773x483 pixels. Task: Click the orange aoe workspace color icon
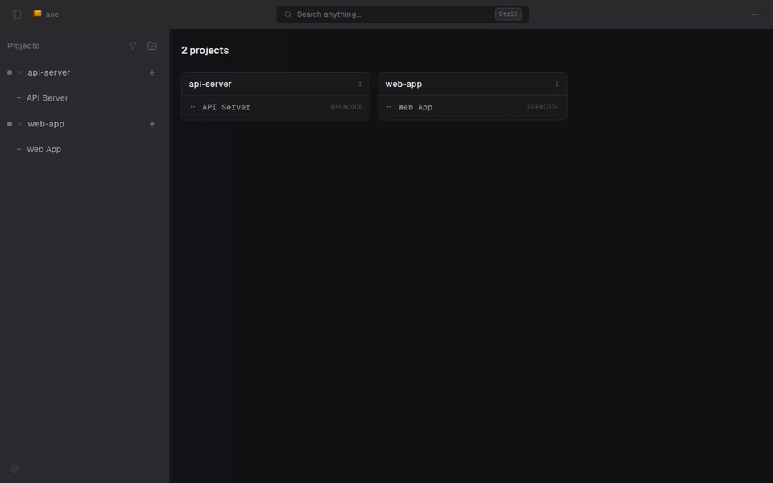click(35, 14)
